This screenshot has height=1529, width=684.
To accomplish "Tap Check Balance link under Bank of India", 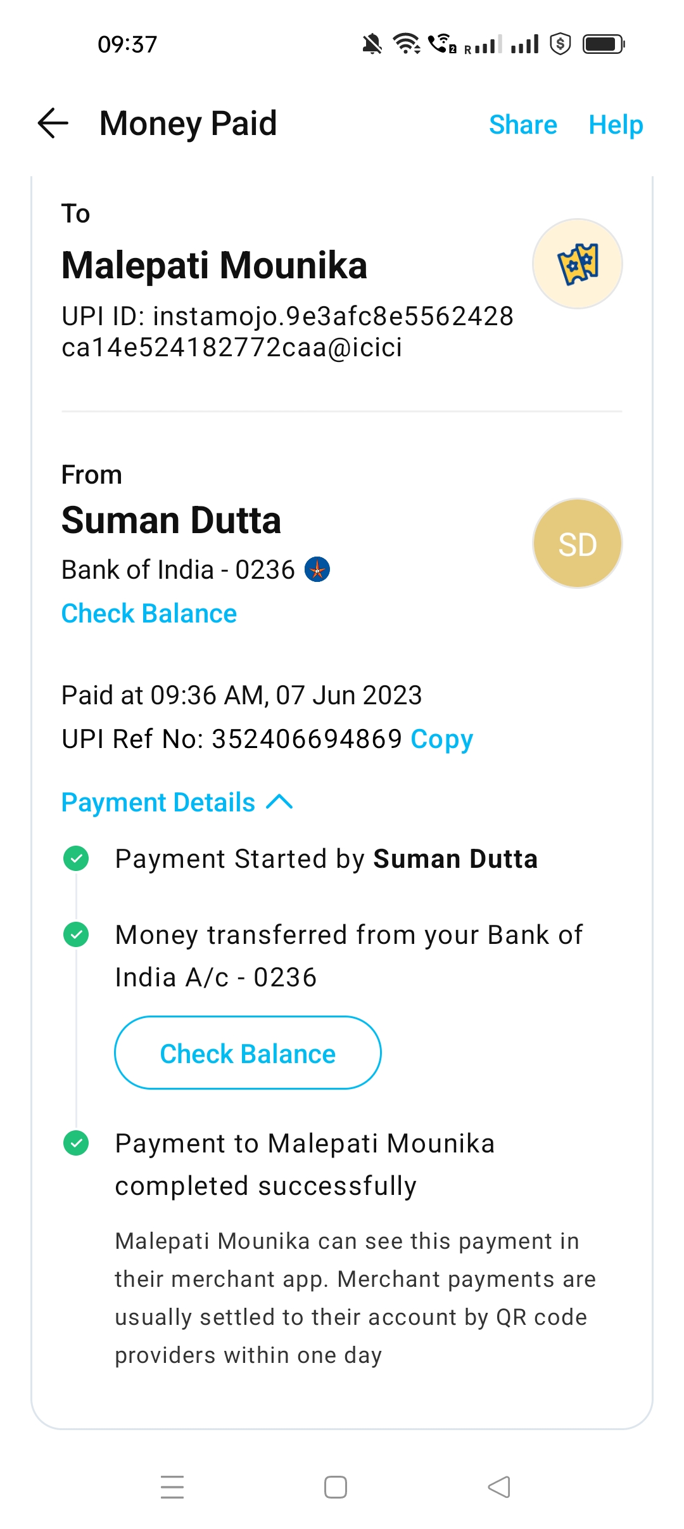I will coord(149,614).
